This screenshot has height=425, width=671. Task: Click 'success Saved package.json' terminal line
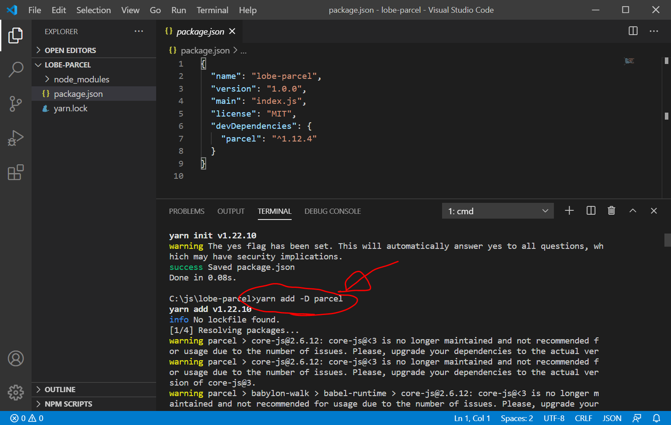232,267
